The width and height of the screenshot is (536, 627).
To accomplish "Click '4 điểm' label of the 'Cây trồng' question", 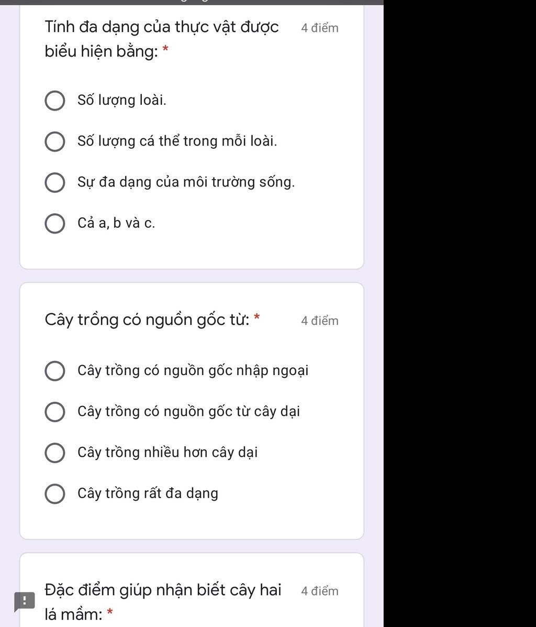I will [320, 321].
